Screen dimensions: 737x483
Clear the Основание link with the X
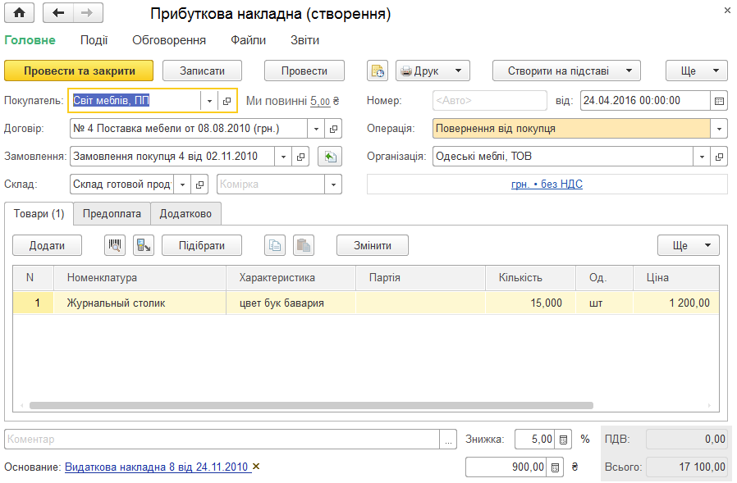coord(256,467)
